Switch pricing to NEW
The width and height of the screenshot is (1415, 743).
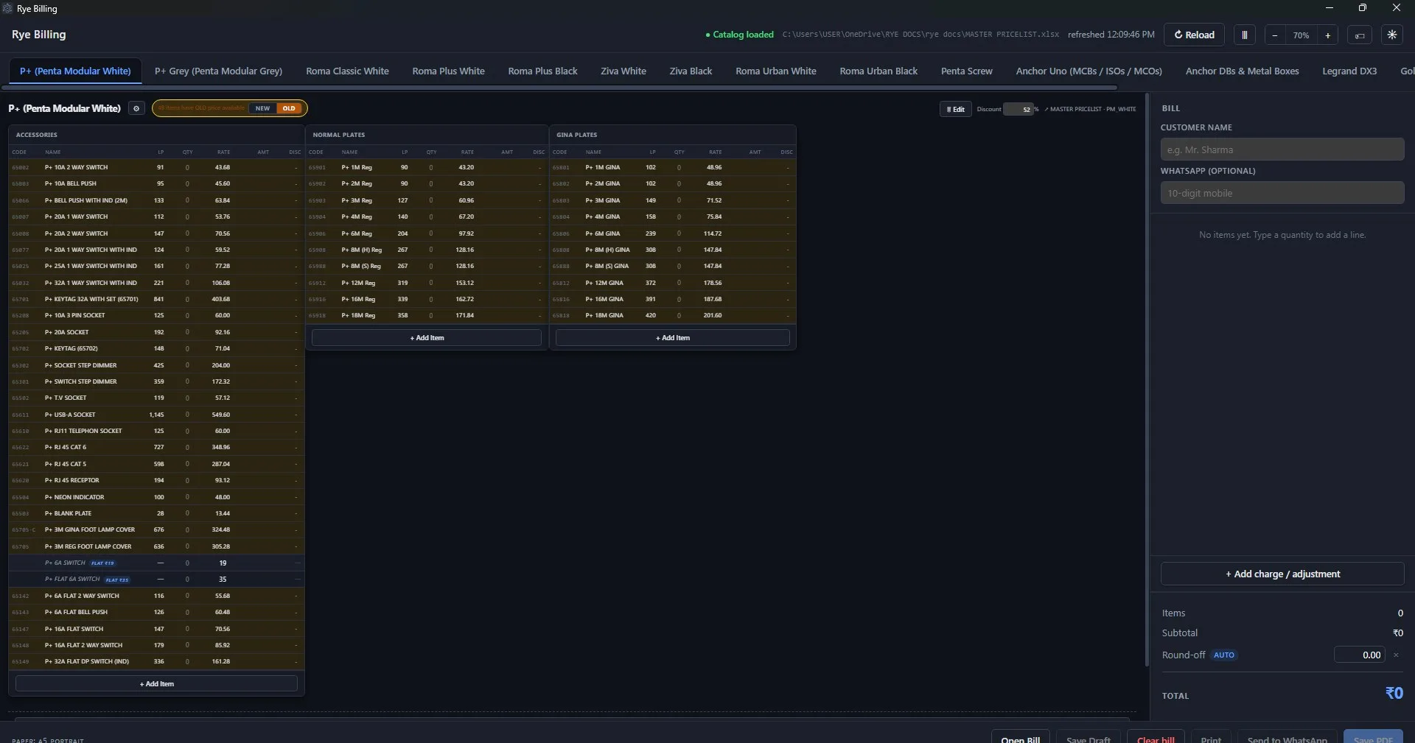[x=262, y=108]
